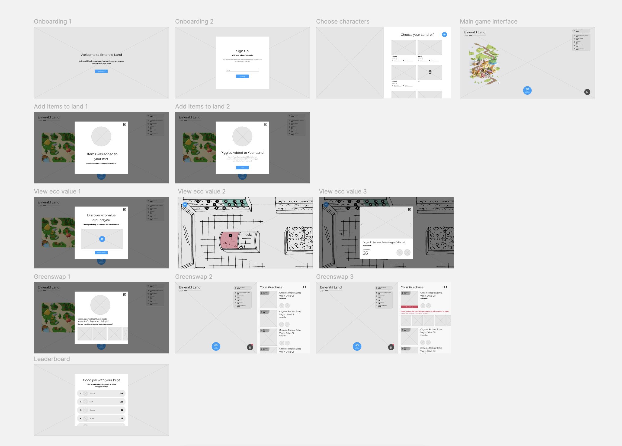
Task: Click the View eco value scan button in Main game interface
Action: [527, 90]
